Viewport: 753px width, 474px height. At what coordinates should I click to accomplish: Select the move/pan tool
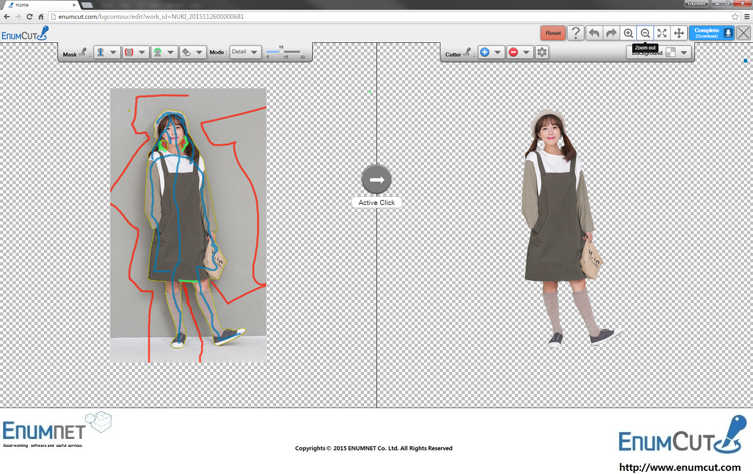point(679,33)
